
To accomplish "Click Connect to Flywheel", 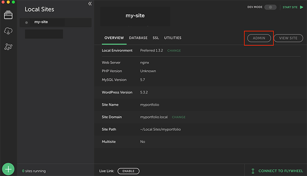I will point(281,171).
